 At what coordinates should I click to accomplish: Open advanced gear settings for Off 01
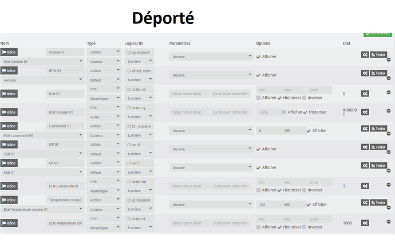[365, 147]
